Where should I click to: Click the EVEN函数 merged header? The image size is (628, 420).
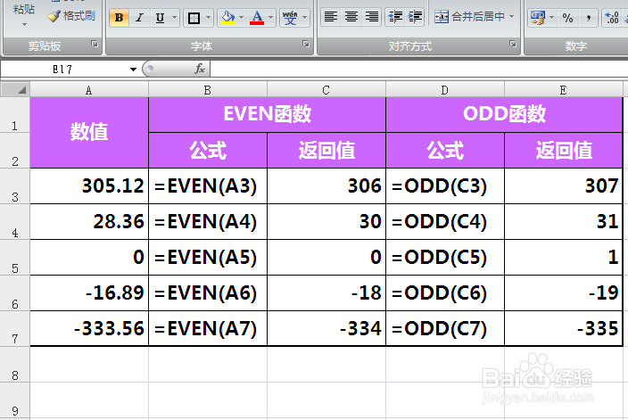(267, 114)
